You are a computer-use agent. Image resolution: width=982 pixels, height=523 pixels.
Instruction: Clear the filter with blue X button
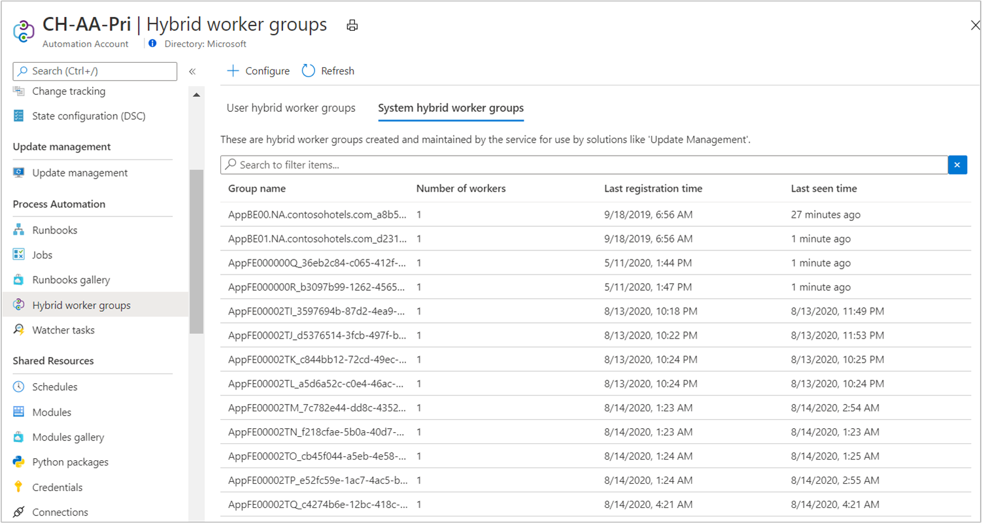click(x=957, y=165)
